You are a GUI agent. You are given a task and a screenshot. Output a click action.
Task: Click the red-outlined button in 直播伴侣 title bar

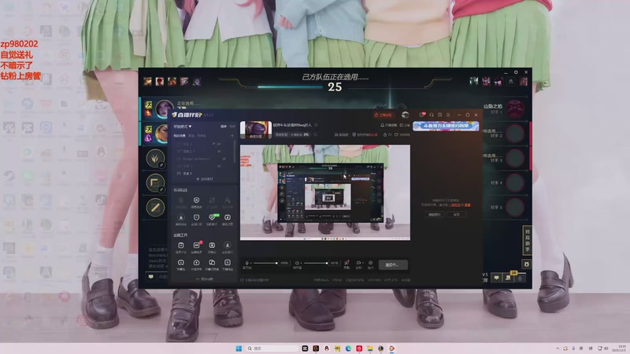point(383,115)
